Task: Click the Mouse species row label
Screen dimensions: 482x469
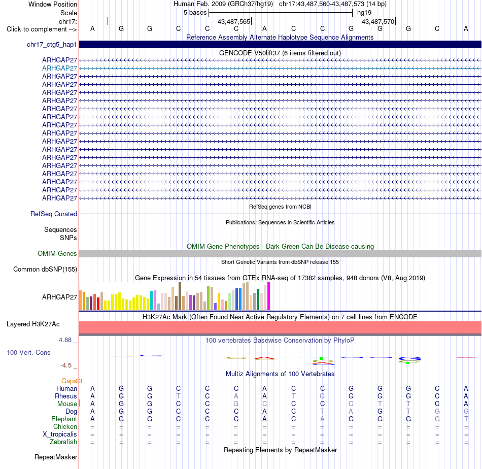Action: coord(67,404)
